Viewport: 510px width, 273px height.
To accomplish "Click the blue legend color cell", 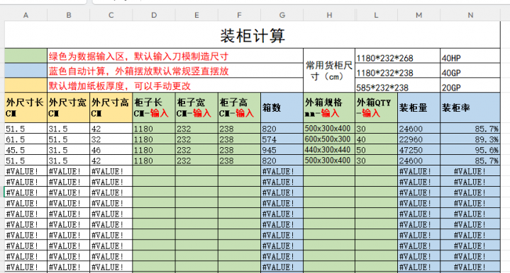I will pos(26,70).
